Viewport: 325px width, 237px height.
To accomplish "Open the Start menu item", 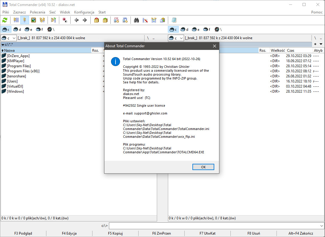I will coord(102,12).
